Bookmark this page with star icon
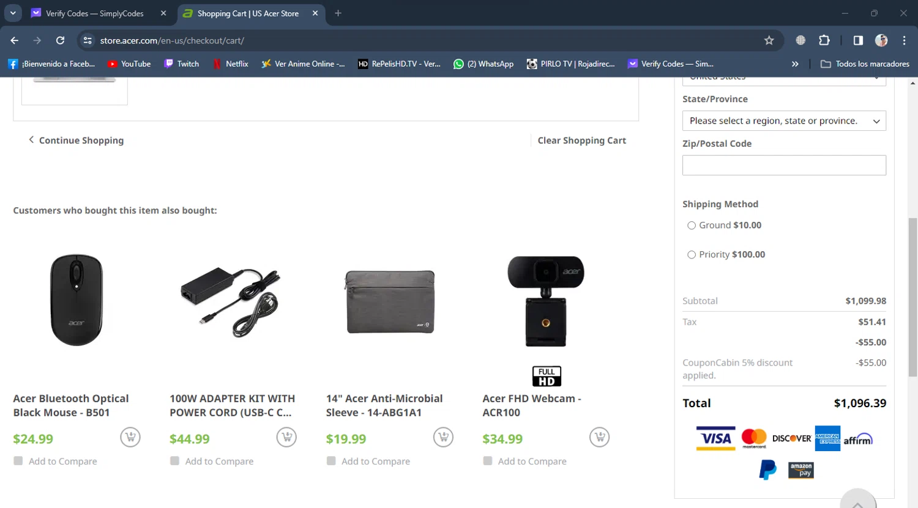 (769, 40)
